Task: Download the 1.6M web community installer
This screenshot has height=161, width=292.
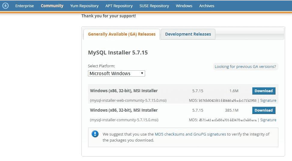Action: pyautogui.click(x=263, y=91)
